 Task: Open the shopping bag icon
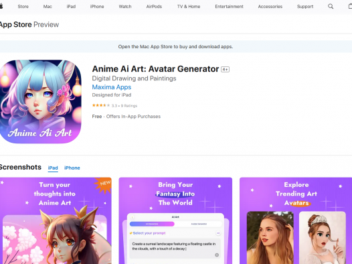pos(350,6)
